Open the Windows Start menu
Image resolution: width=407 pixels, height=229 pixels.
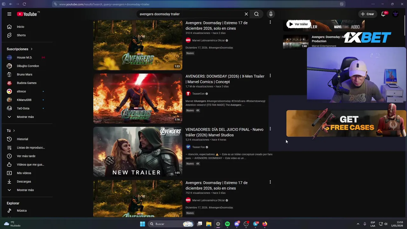[x=142, y=224]
